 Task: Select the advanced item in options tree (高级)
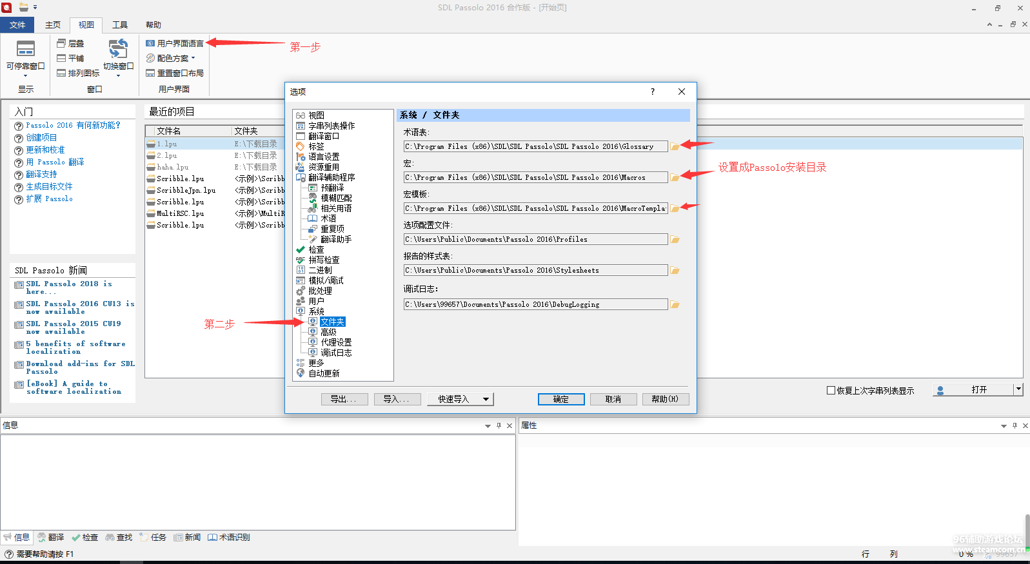pos(328,332)
